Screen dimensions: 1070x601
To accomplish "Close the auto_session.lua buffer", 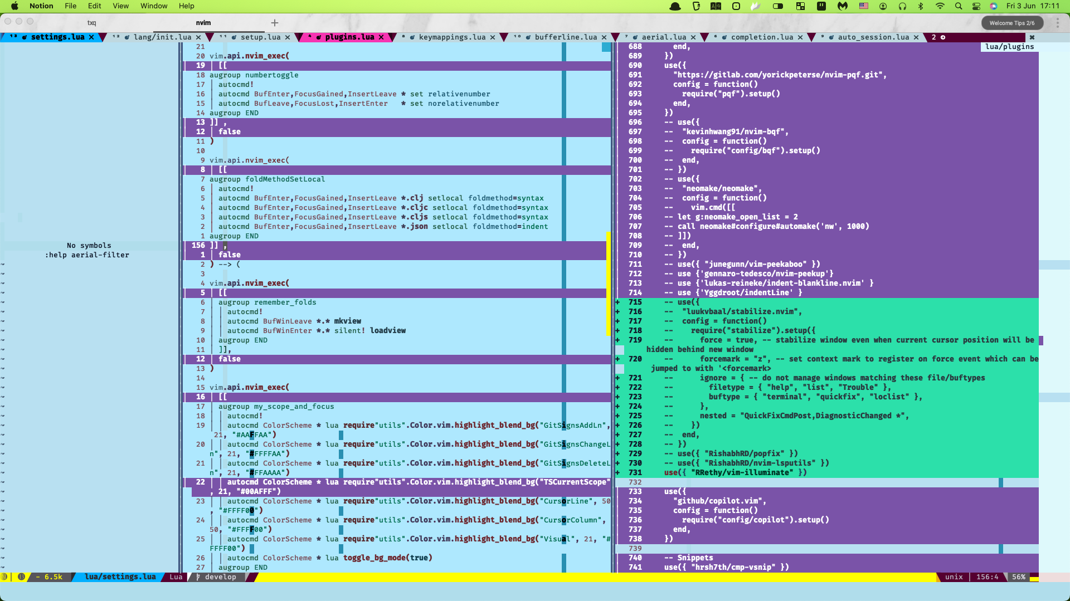I will pos(916,37).
